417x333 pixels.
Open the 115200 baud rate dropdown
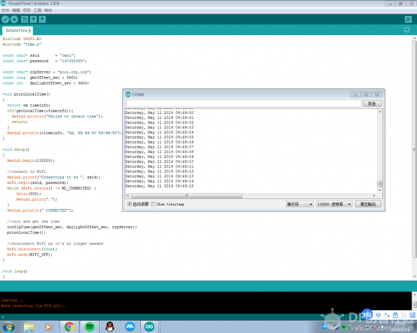[x=334, y=204]
